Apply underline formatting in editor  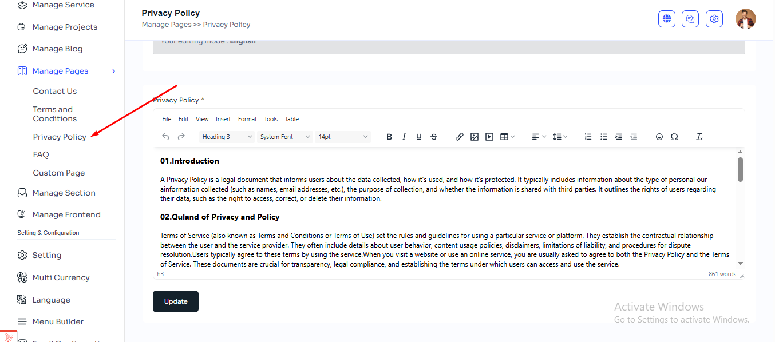point(419,137)
